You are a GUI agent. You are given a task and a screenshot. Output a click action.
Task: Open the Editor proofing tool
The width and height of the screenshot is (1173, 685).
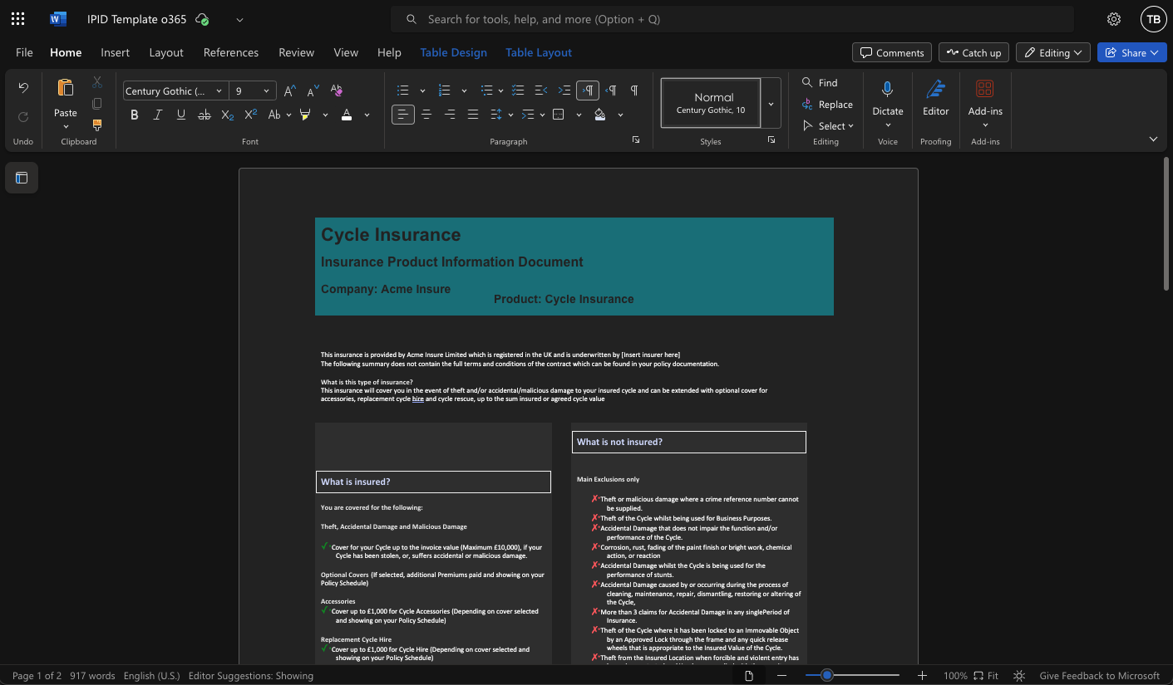(x=935, y=89)
